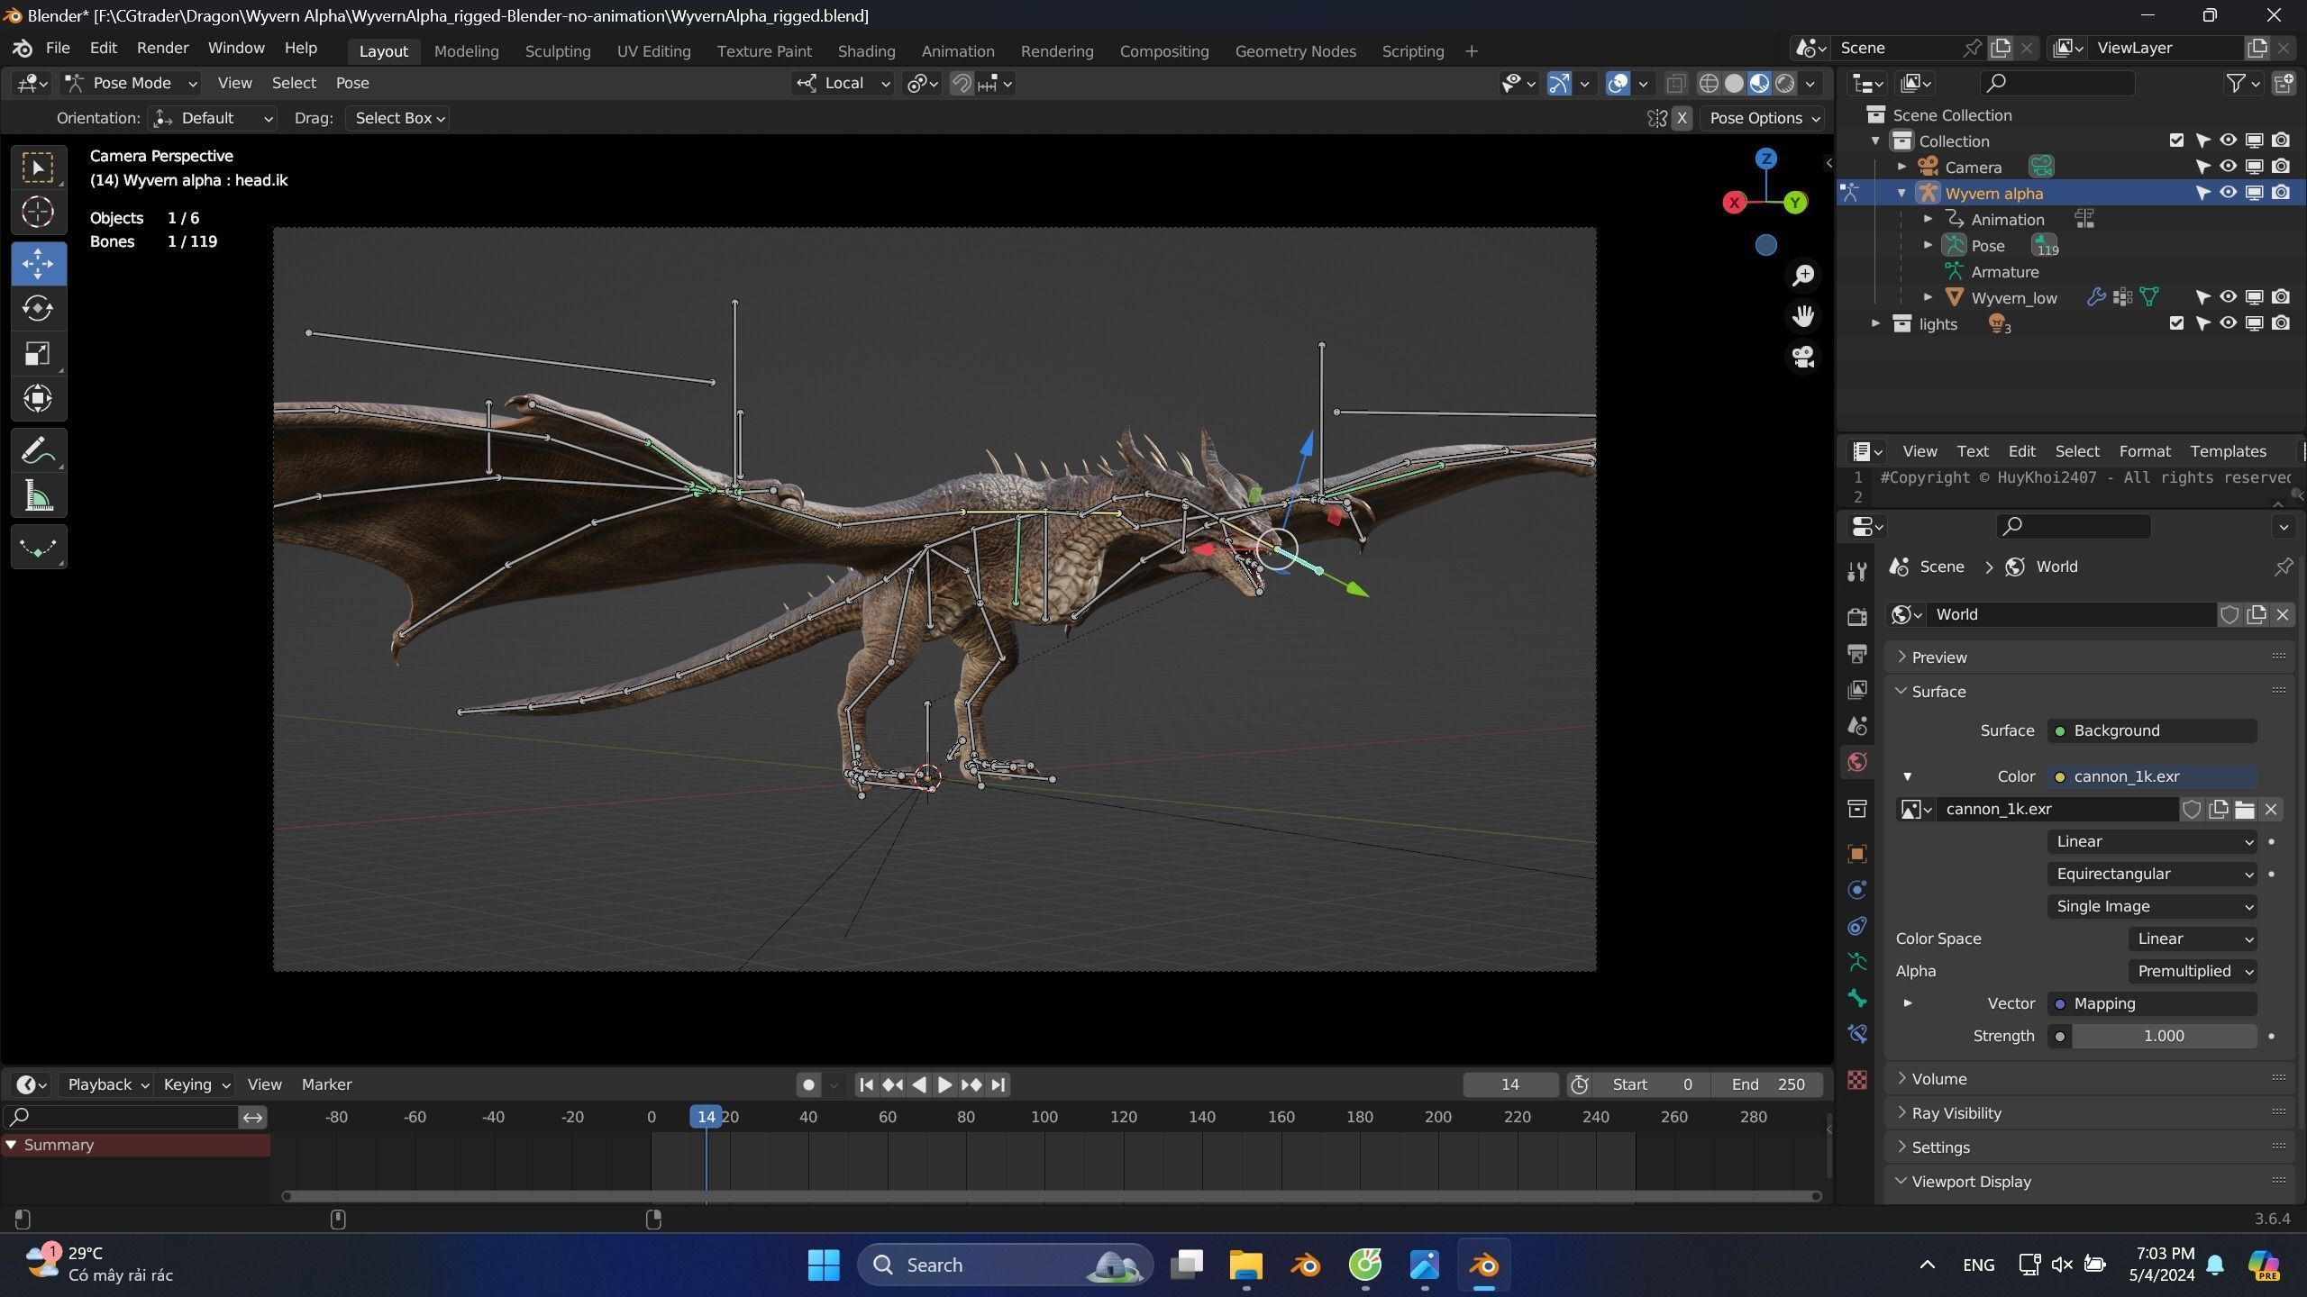The height and width of the screenshot is (1297, 2307).
Task: Open the Render menu
Action: point(162,48)
